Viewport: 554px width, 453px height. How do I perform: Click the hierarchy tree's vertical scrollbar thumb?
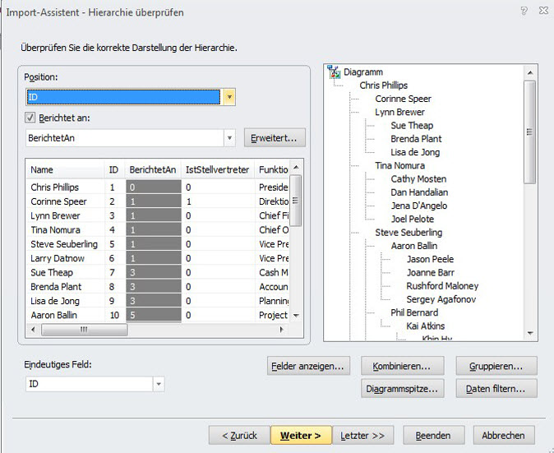point(529,132)
